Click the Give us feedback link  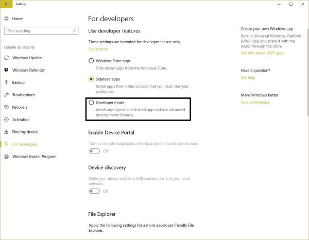255,102
